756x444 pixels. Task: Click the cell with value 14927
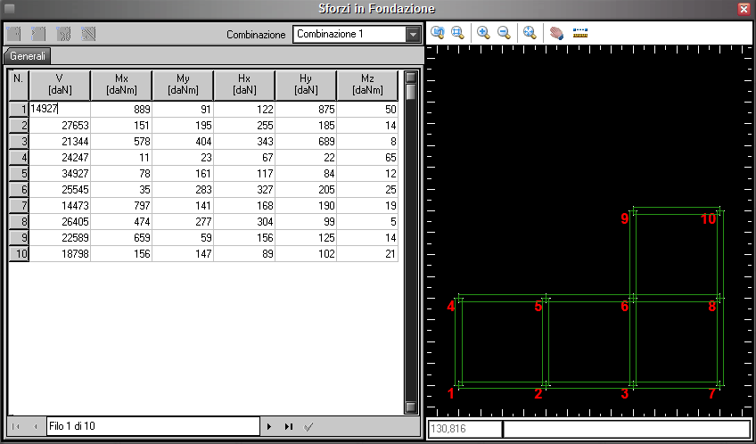tap(60, 109)
